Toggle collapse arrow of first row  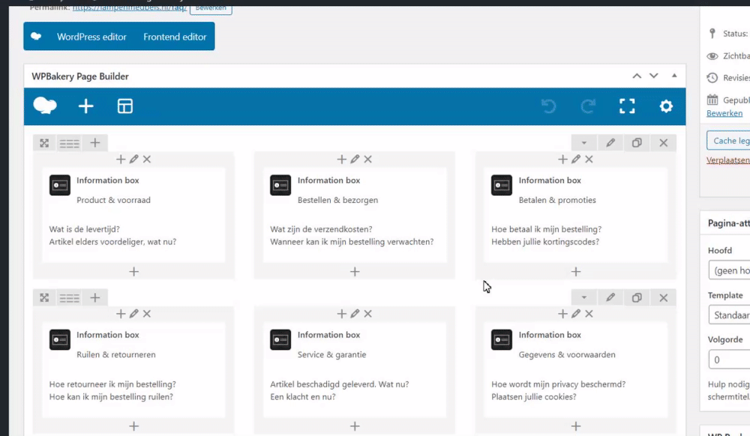click(x=584, y=143)
